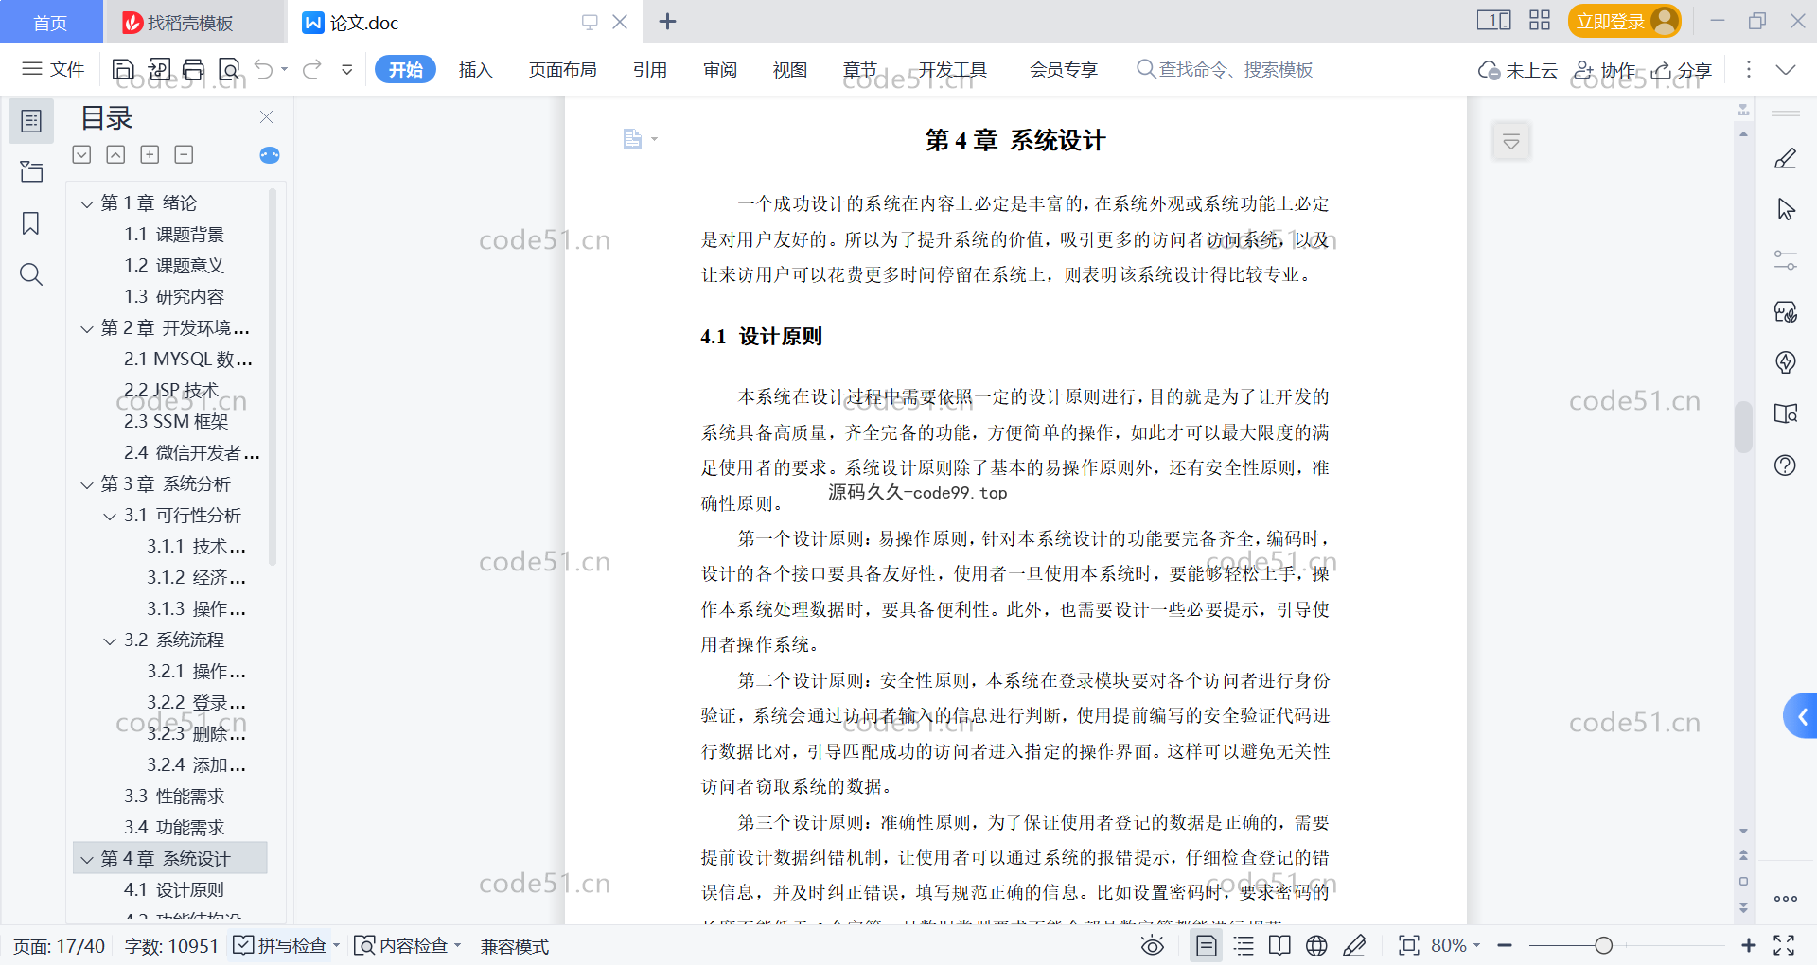Click the 立即登录 login button

point(1624,21)
